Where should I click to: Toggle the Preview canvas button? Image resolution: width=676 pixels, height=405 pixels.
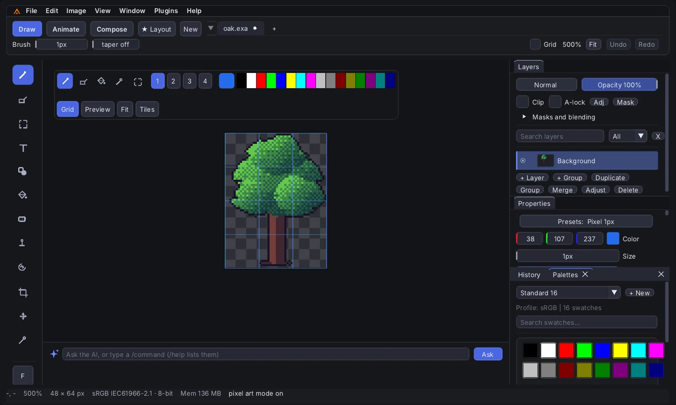[x=98, y=109]
